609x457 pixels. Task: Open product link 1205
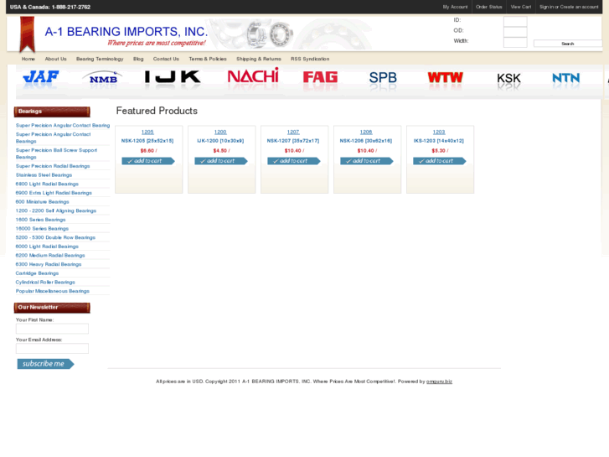pos(147,132)
